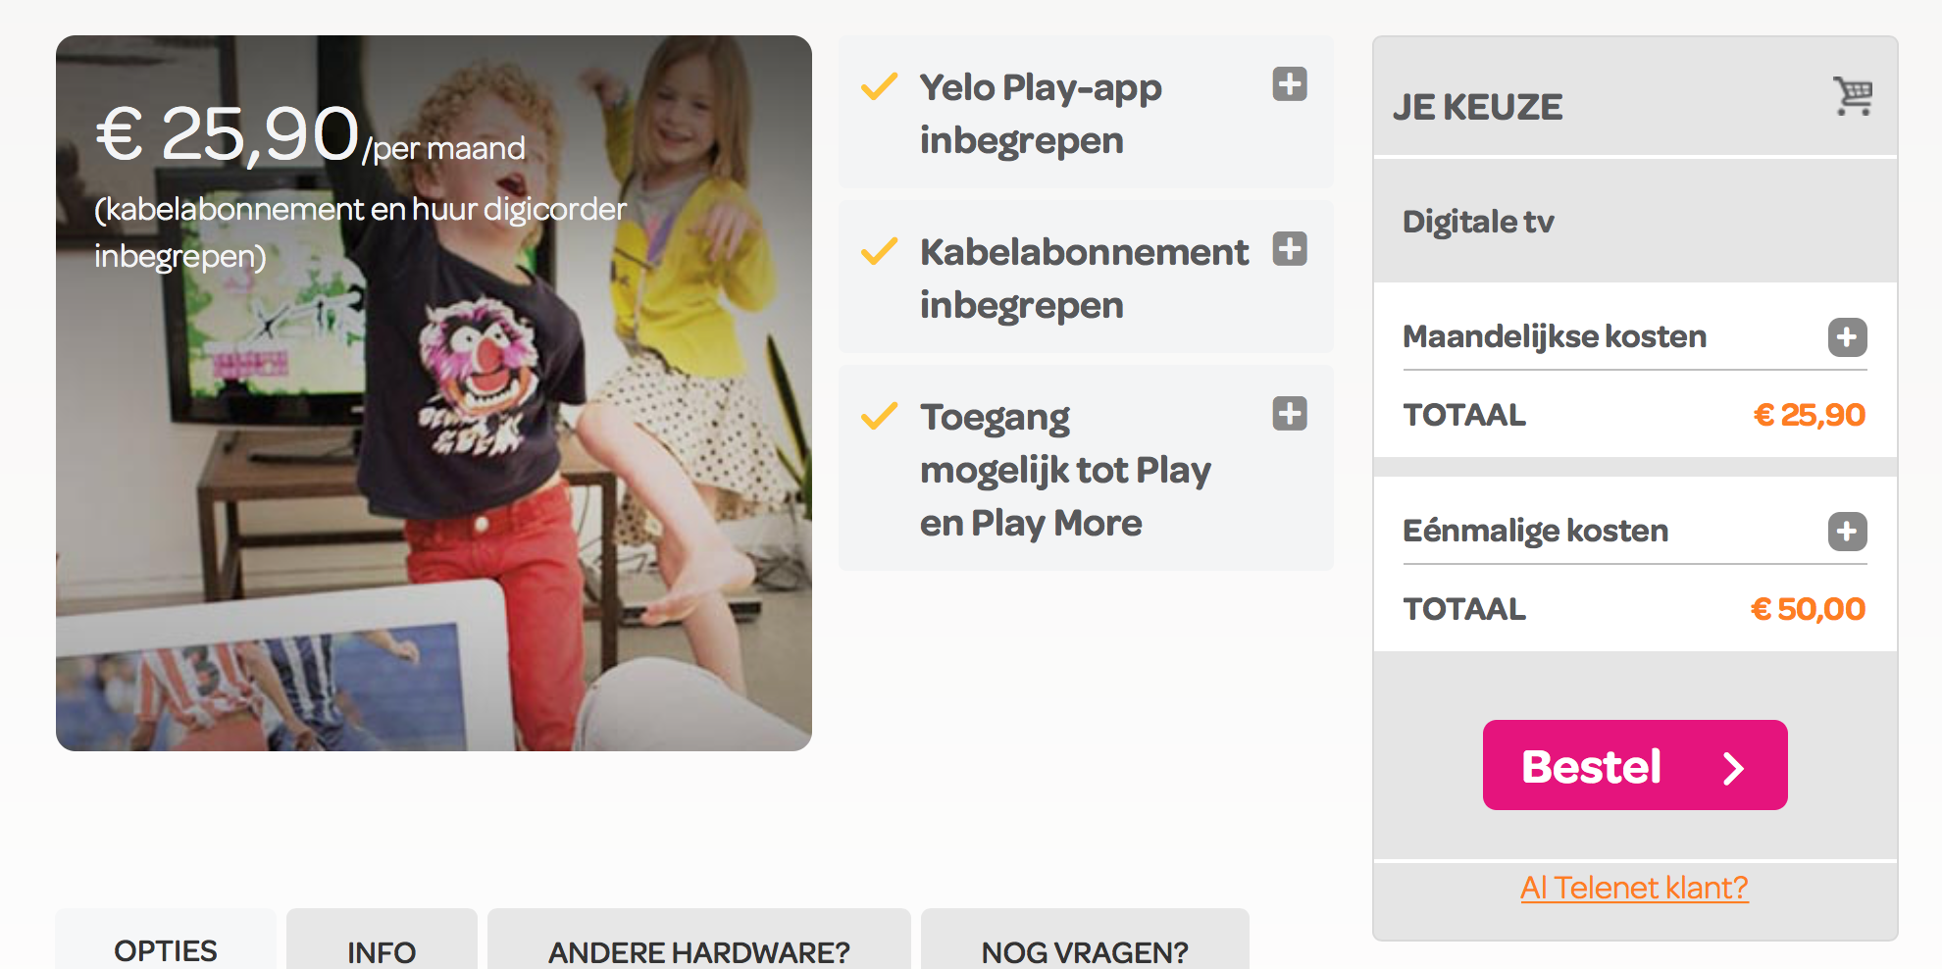Image resolution: width=1942 pixels, height=969 pixels.
Task: Open the NOG VRAGEN? tab
Action: (x=1085, y=951)
